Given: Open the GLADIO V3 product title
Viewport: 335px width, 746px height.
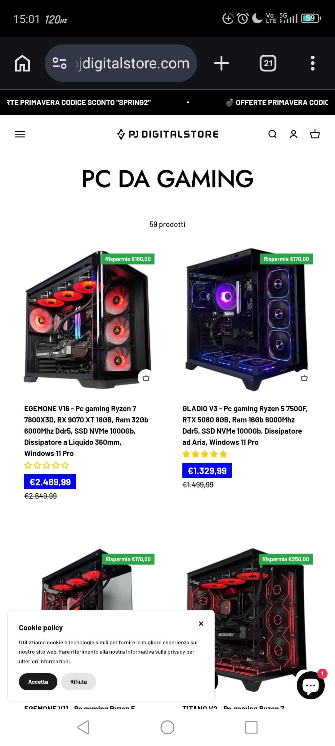Looking at the screenshot, I should click(x=245, y=425).
